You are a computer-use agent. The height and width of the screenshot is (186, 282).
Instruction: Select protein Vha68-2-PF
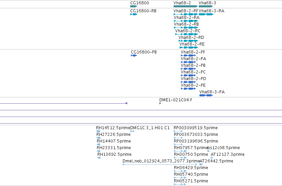(x=193, y=52)
